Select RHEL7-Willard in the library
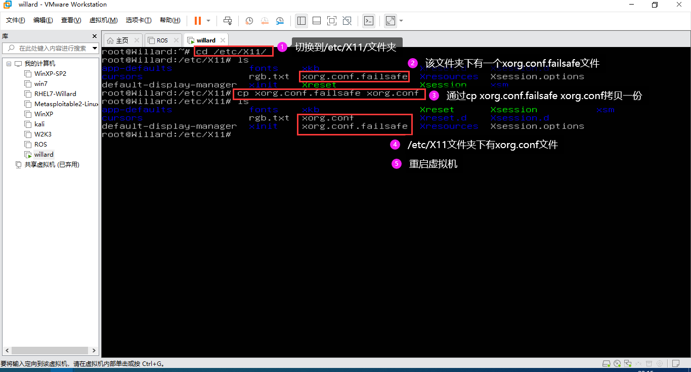The width and height of the screenshot is (691, 372). click(x=55, y=94)
